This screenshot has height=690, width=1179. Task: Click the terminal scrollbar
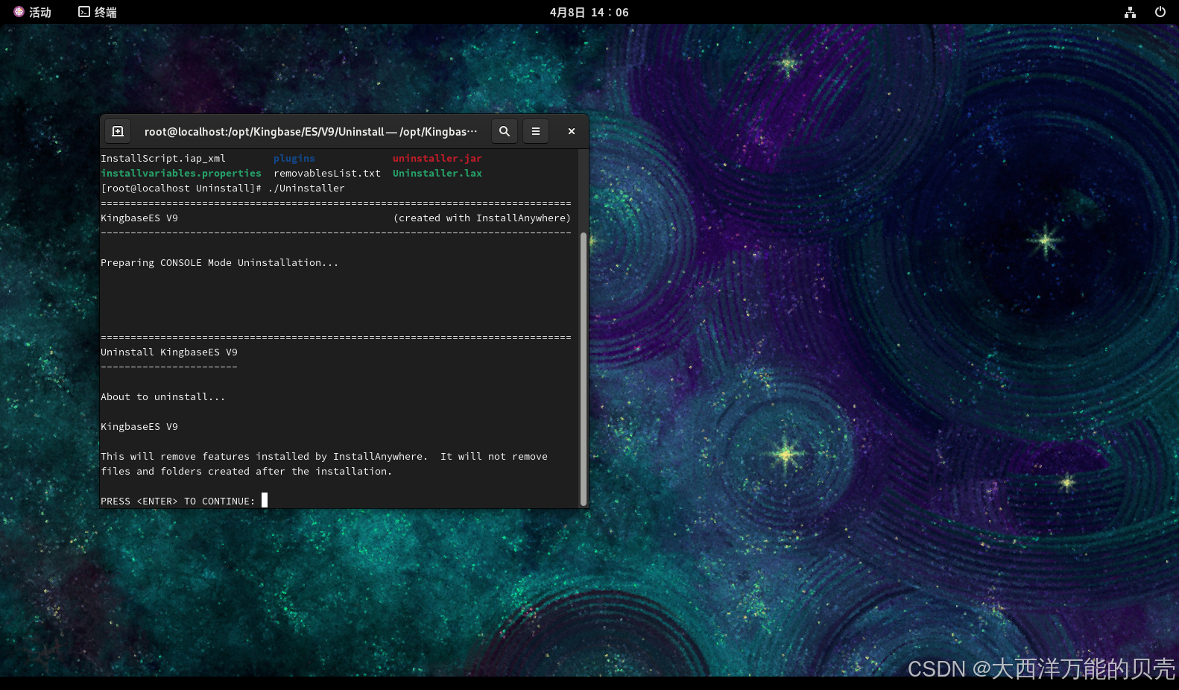point(584,369)
